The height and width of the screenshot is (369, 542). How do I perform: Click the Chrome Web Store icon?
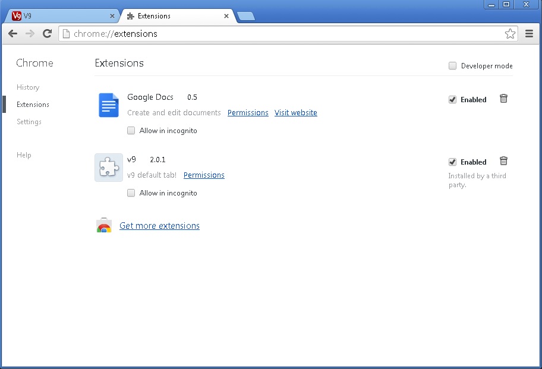(103, 225)
